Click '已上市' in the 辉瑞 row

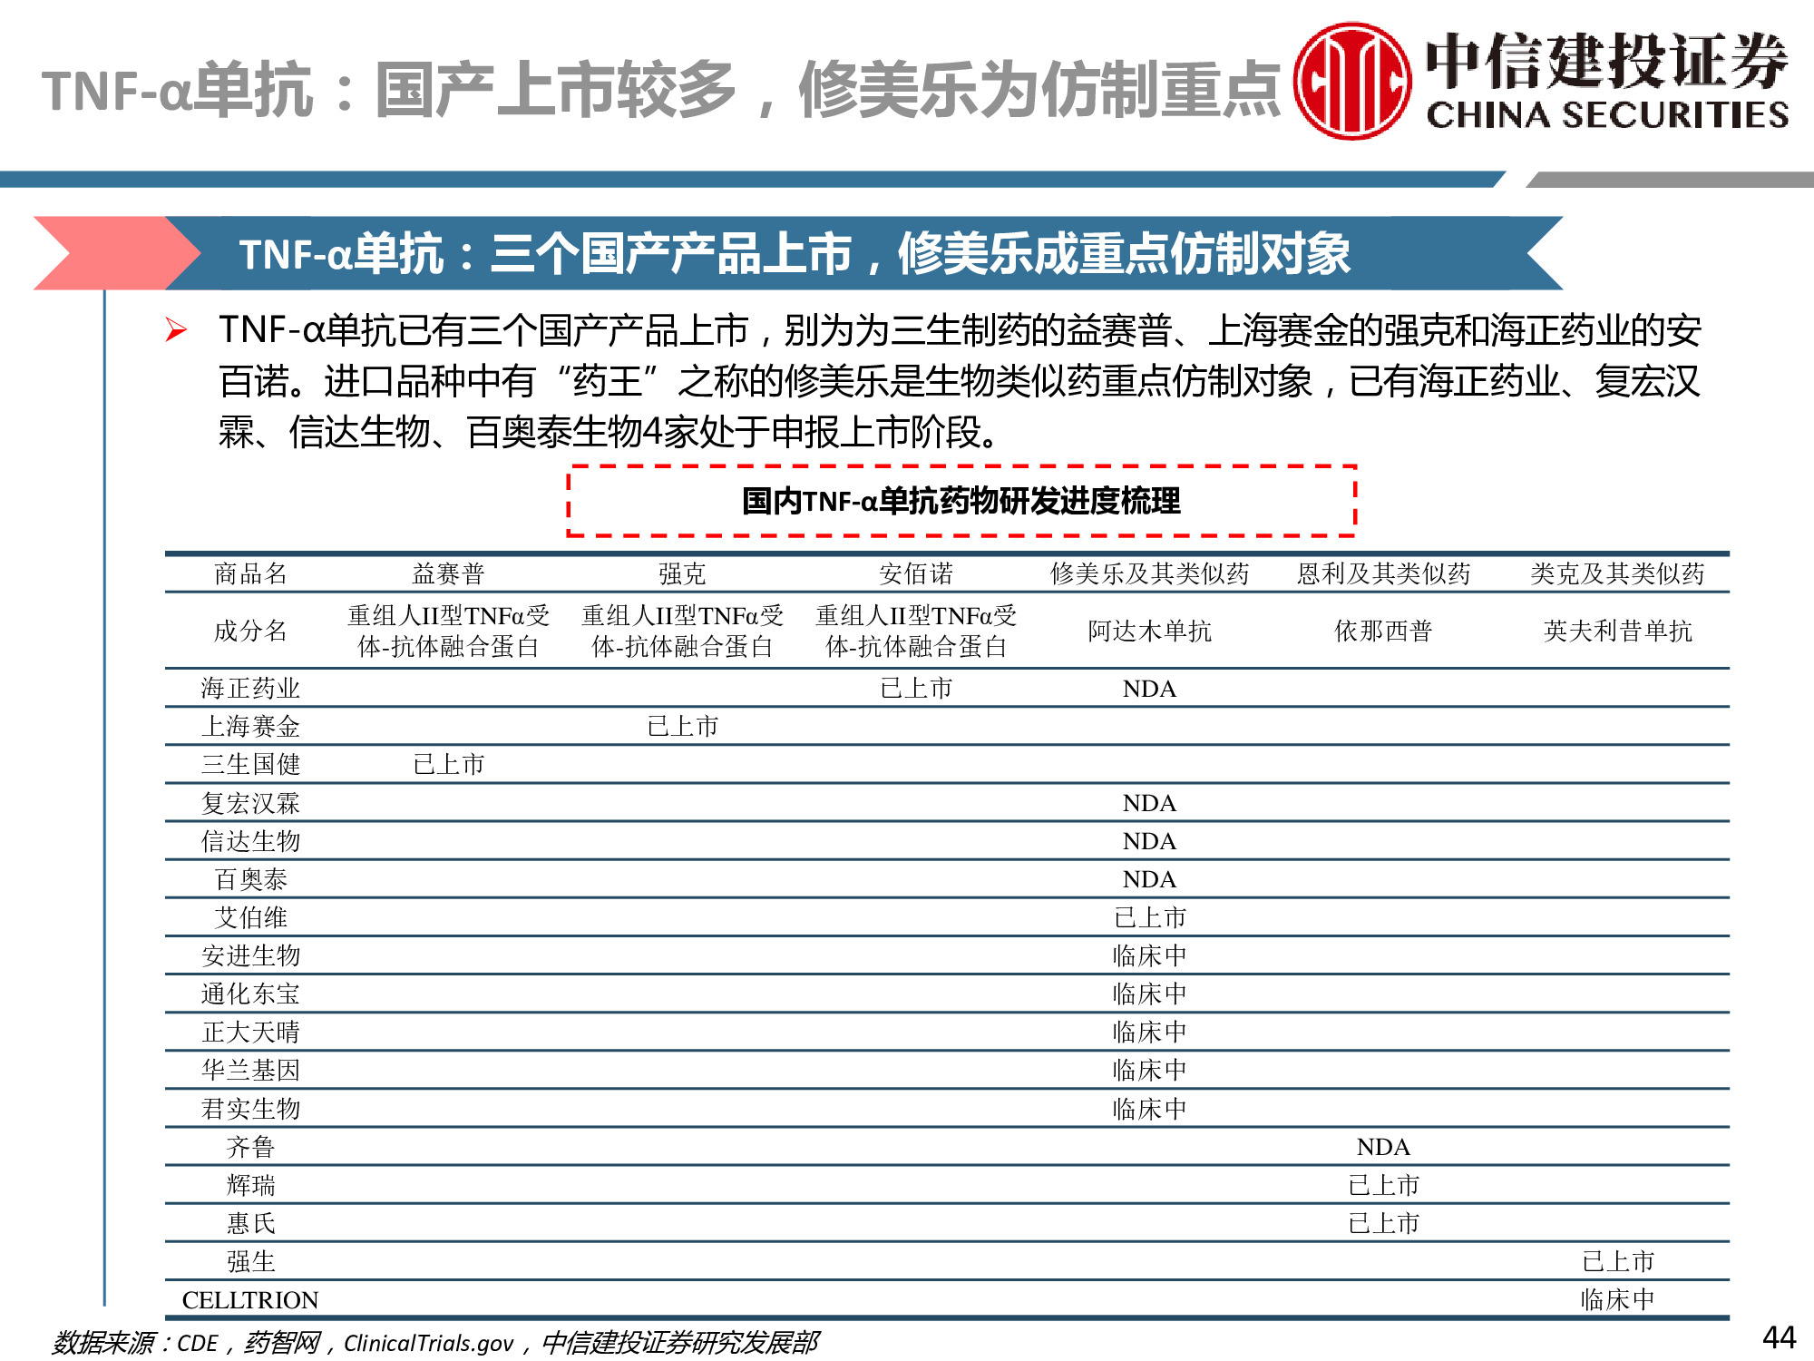(1383, 1185)
